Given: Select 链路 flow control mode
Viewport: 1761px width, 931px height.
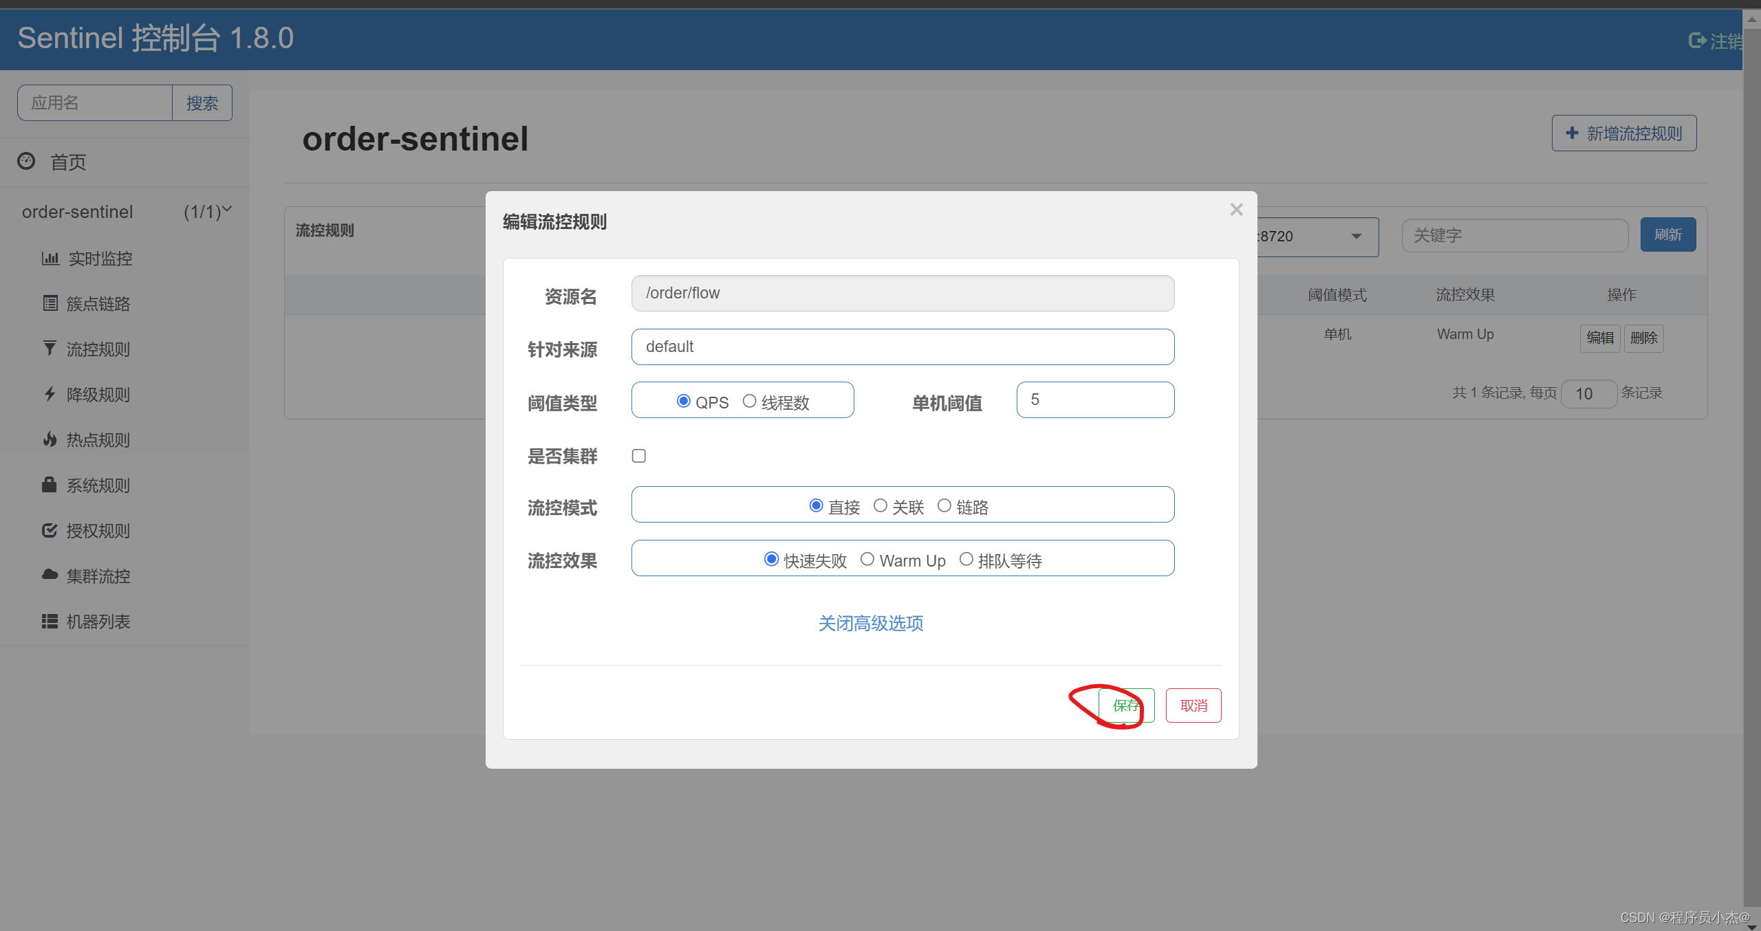Looking at the screenshot, I should tap(944, 505).
